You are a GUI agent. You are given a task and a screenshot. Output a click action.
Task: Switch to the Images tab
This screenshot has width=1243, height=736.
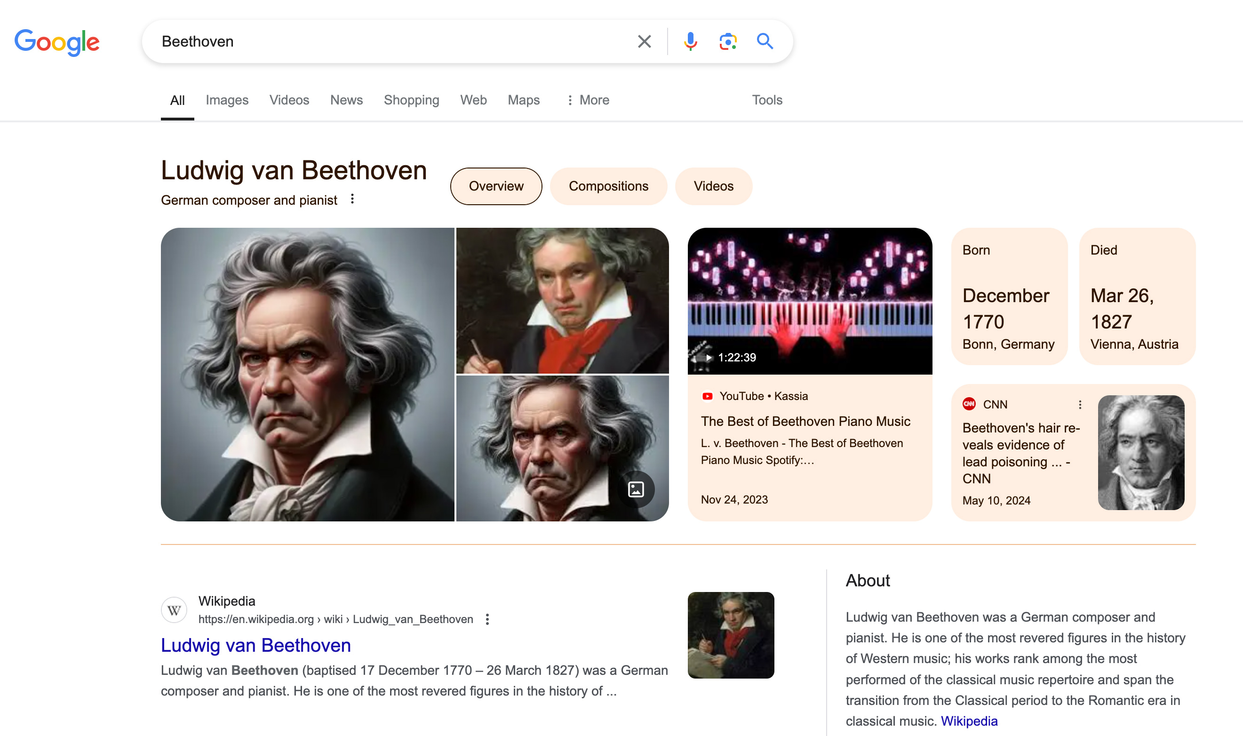click(x=227, y=100)
